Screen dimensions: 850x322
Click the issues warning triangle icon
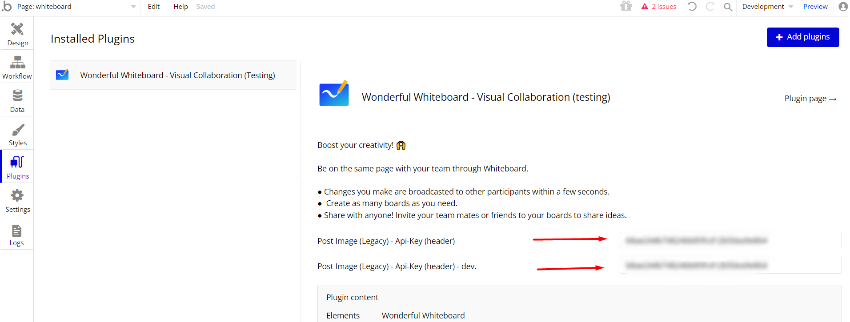click(645, 7)
